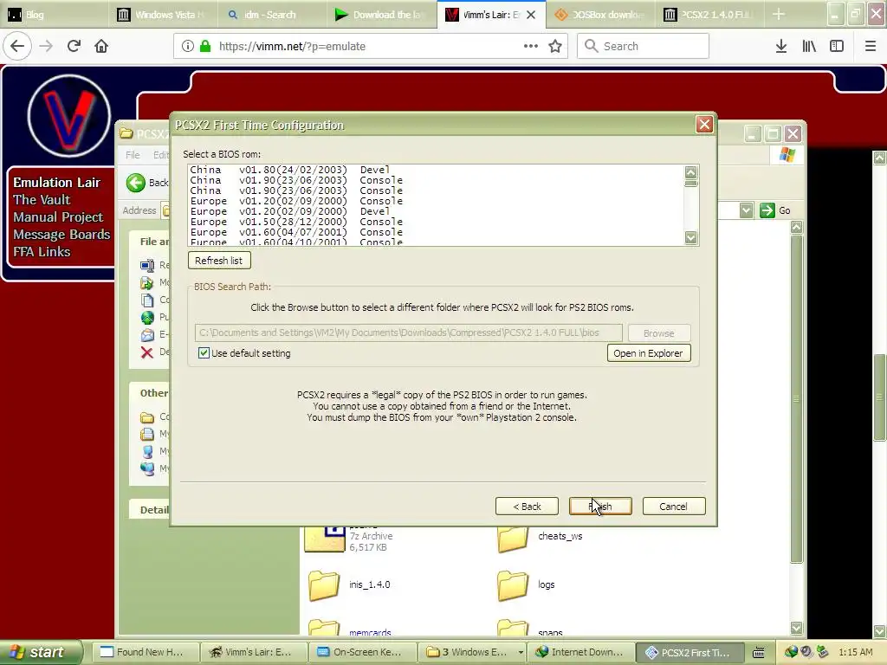Open page actions three-dot menu
The image size is (887, 665).
[531, 46]
